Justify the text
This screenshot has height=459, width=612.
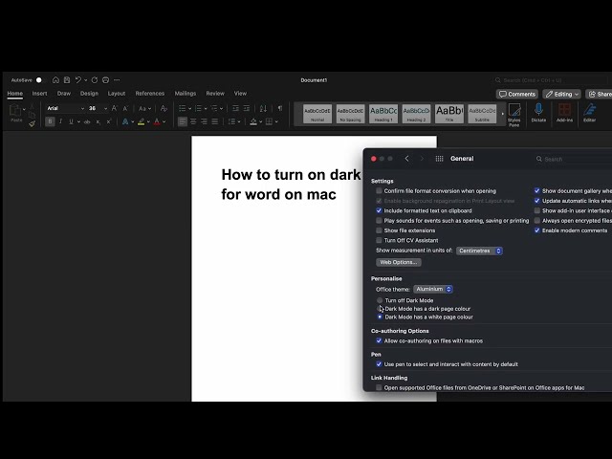[x=214, y=121]
